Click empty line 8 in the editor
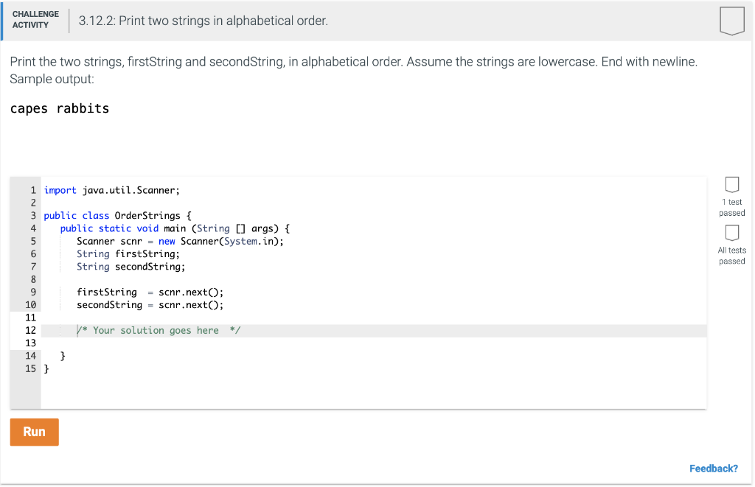The width and height of the screenshot is (755, 487). 111,279
